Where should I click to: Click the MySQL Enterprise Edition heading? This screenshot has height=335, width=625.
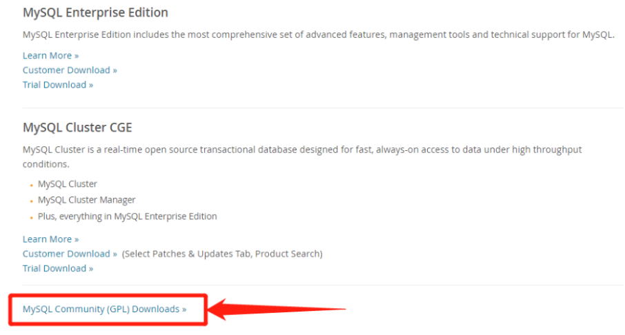pos(95,12)
